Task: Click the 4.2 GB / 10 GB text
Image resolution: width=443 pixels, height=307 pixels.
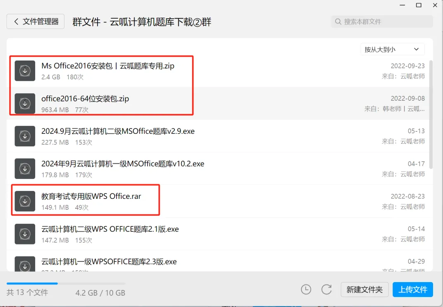Action: pyautogui.click(x=100, y=293)
